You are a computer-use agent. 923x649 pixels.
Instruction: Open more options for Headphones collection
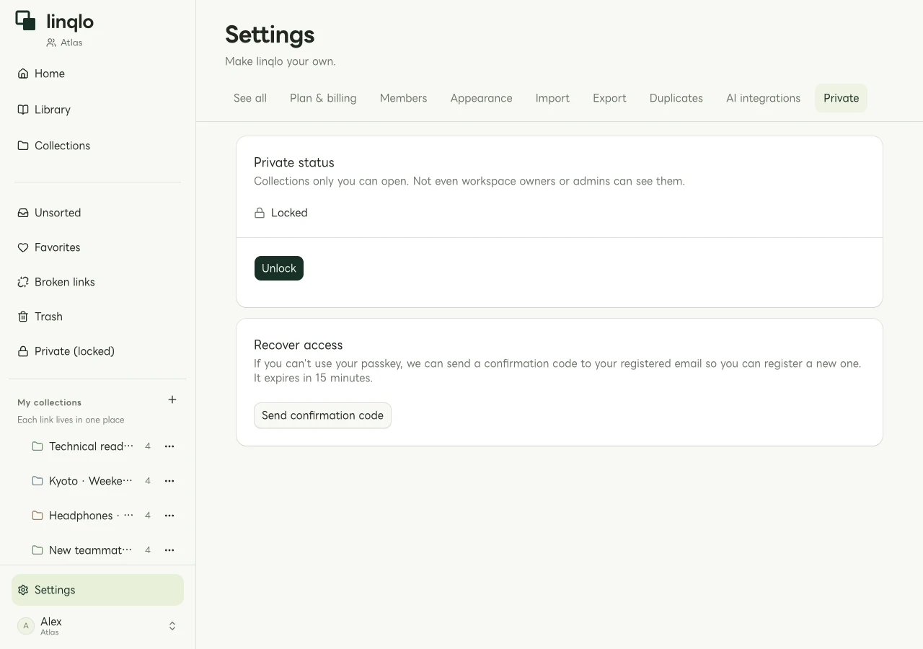[169, 516]
